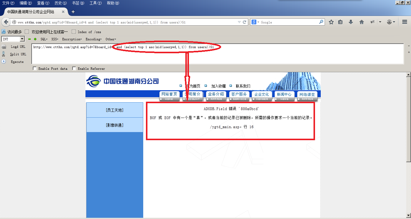Open the [影像铁通] sidebar link
Image resolution: width=411 pixels, height=219 pixels.
[115, 125]
